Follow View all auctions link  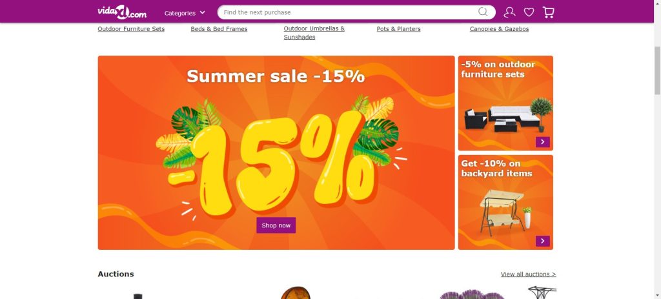[x=528, y=274]
